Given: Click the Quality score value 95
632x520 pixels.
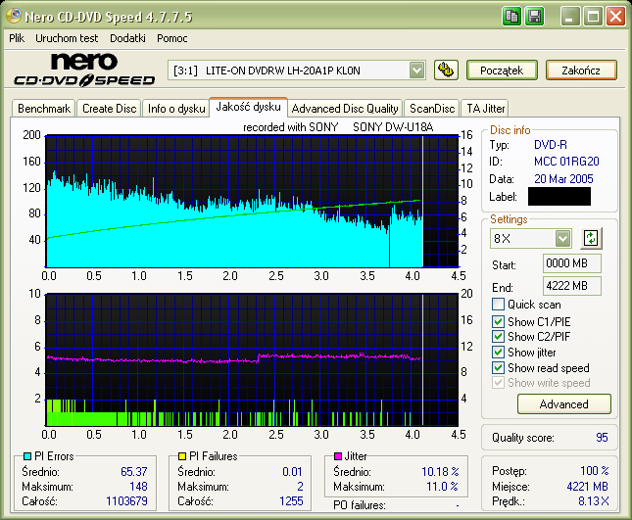Looking at the screenshot, I should 602,438.
